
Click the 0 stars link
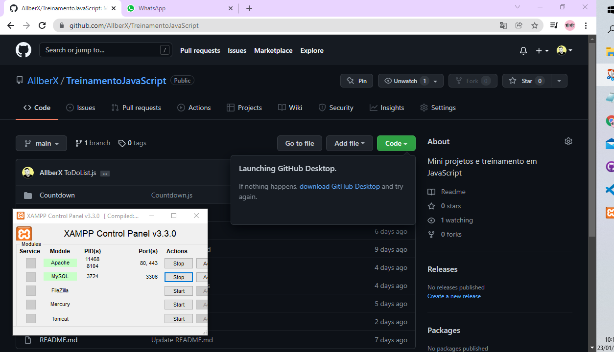[x=444, y=206]
